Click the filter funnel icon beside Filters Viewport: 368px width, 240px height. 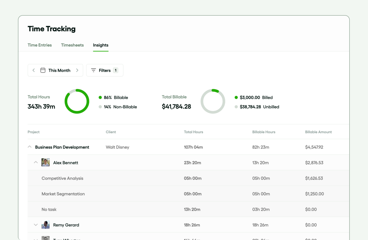click(93, 70)
